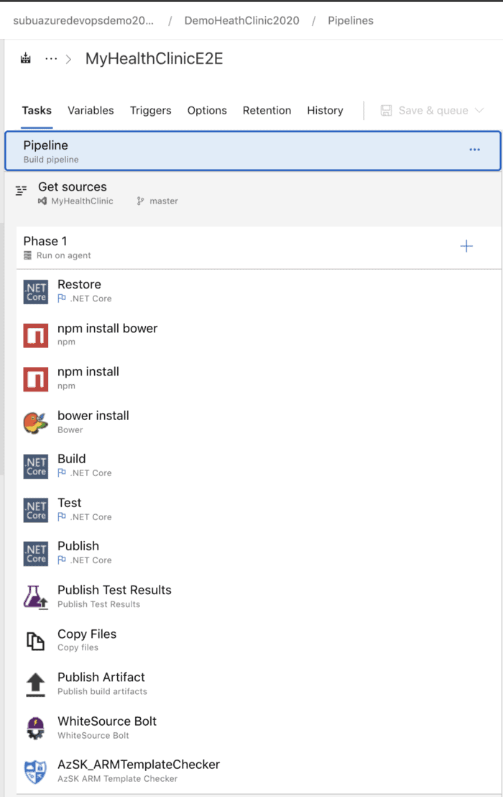
Task: Click the red npm install task icon
Action: tap(35, 379)
